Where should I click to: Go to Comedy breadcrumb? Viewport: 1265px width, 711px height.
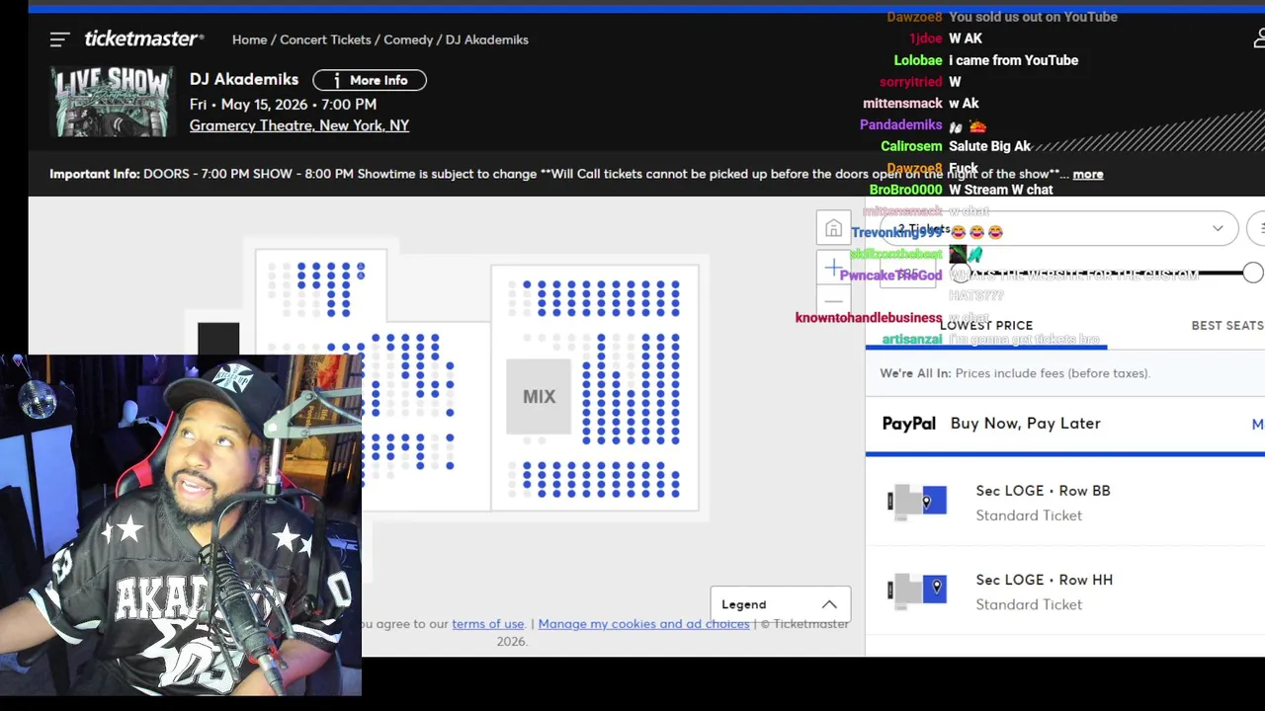click(x=408, y=39)
